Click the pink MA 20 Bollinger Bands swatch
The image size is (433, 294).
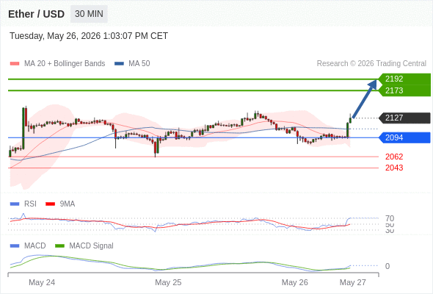[15, 64]
